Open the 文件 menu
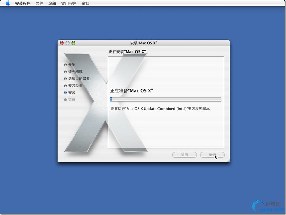Screen dimensions: 286x215 pyautogui.click(x=39, y=3)
